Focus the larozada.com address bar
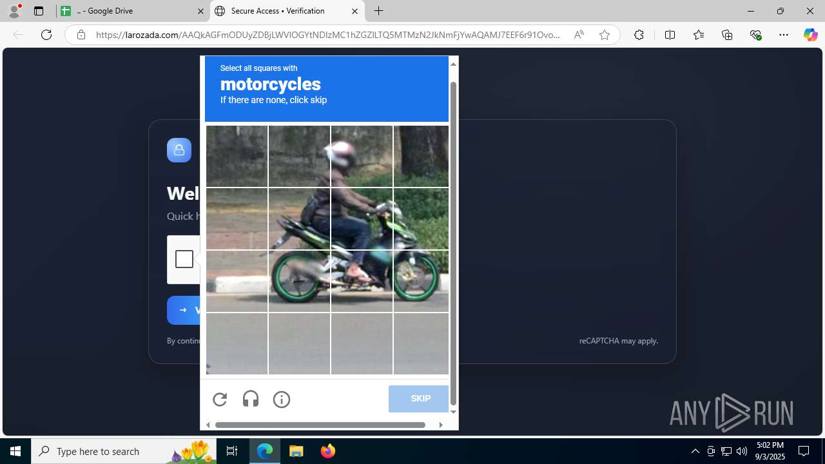This screenshot has height=464, width=825. click(328, 35)
